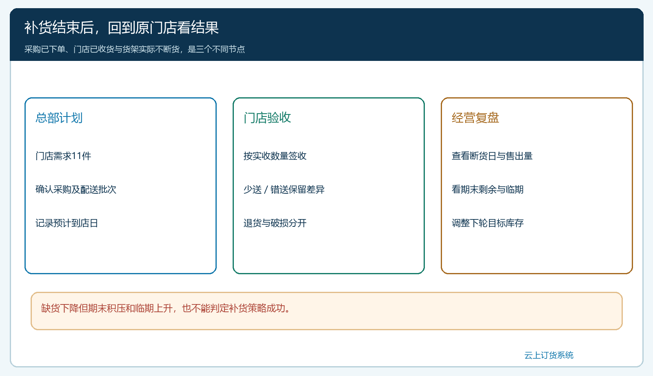Image resolution: width=653 pixels, height=376 pixels.
Task: Click 调整下轮目标库存 entry
Action: (x=488, y=223)
